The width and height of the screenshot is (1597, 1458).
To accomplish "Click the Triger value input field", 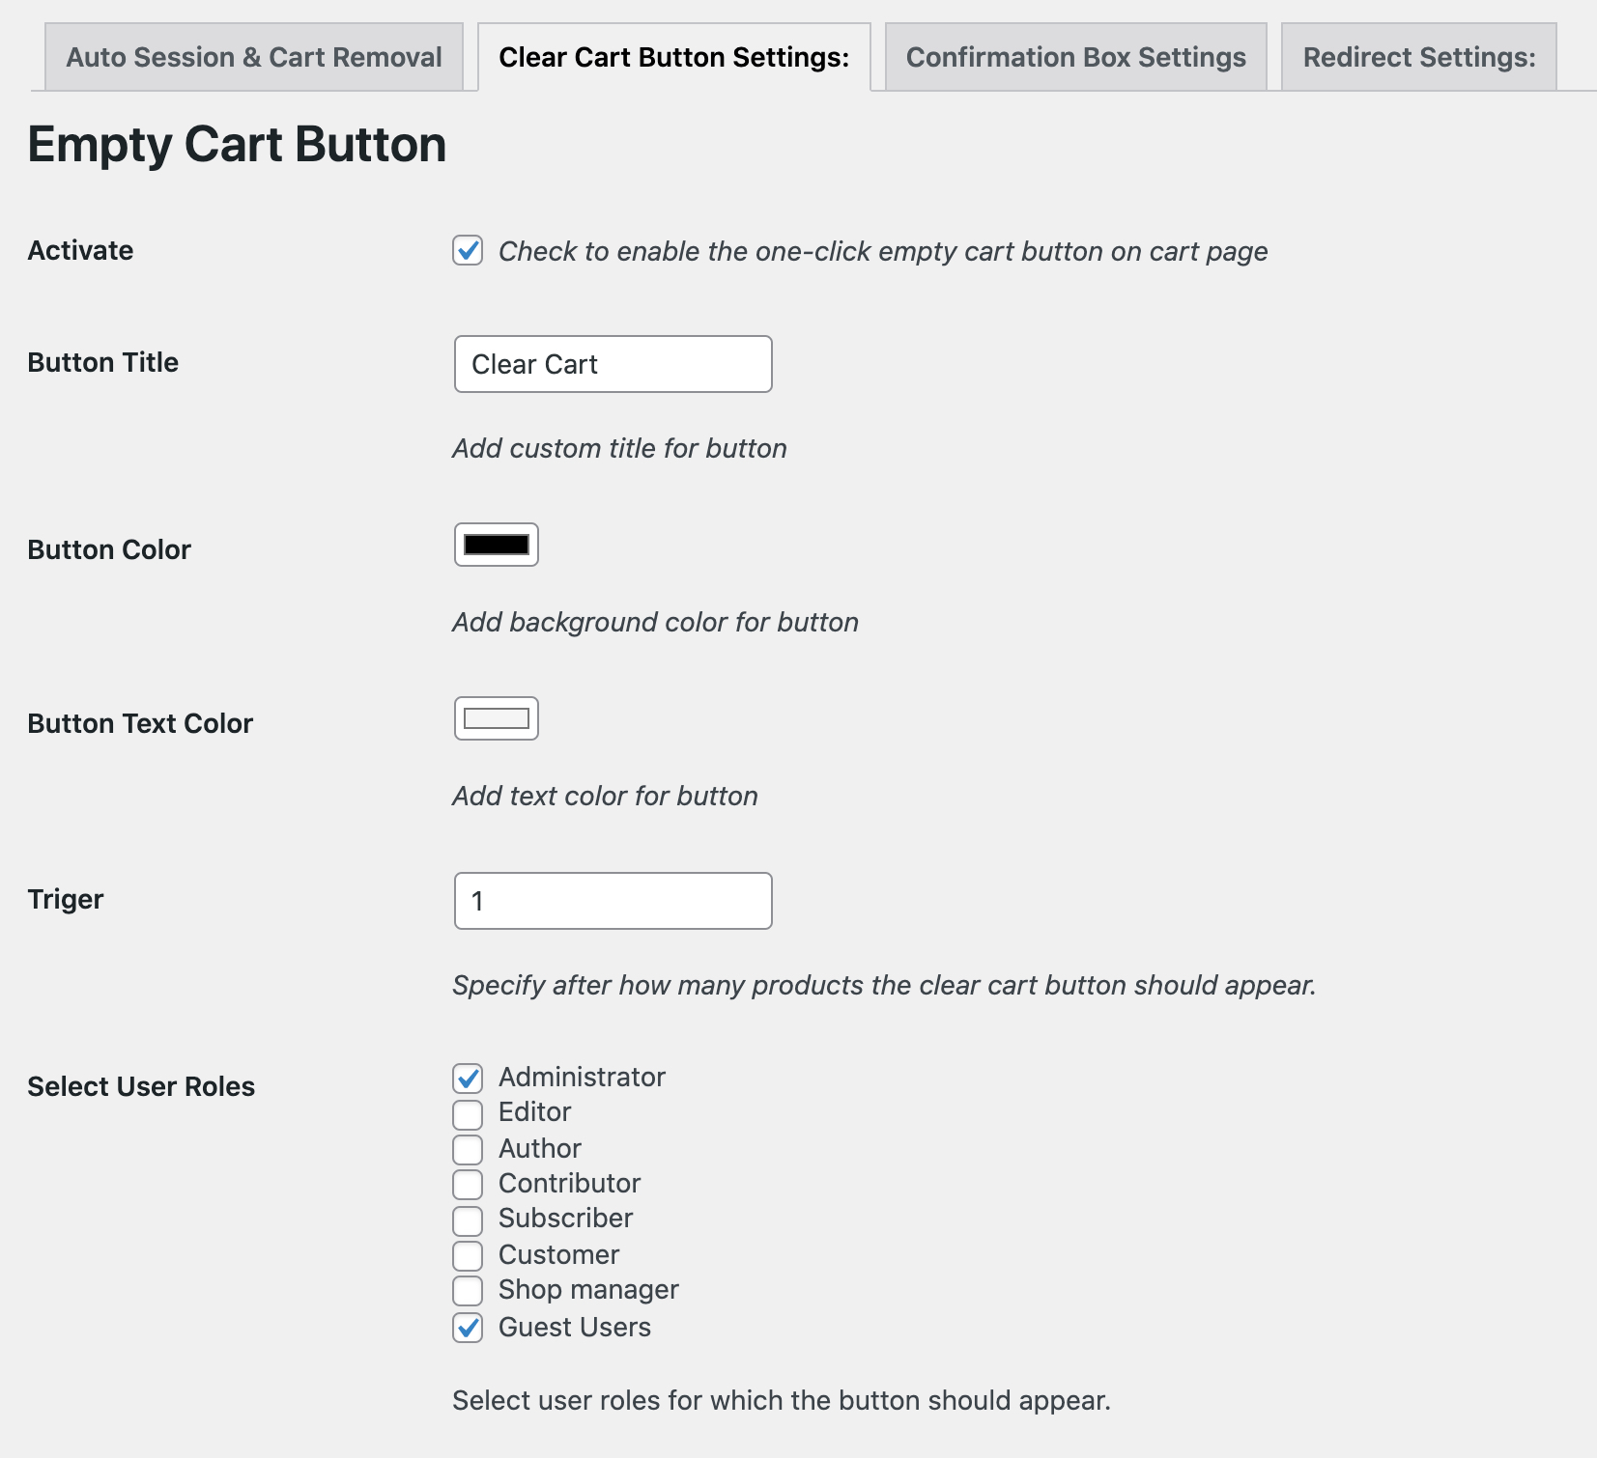I will click(x=612, y=900).
